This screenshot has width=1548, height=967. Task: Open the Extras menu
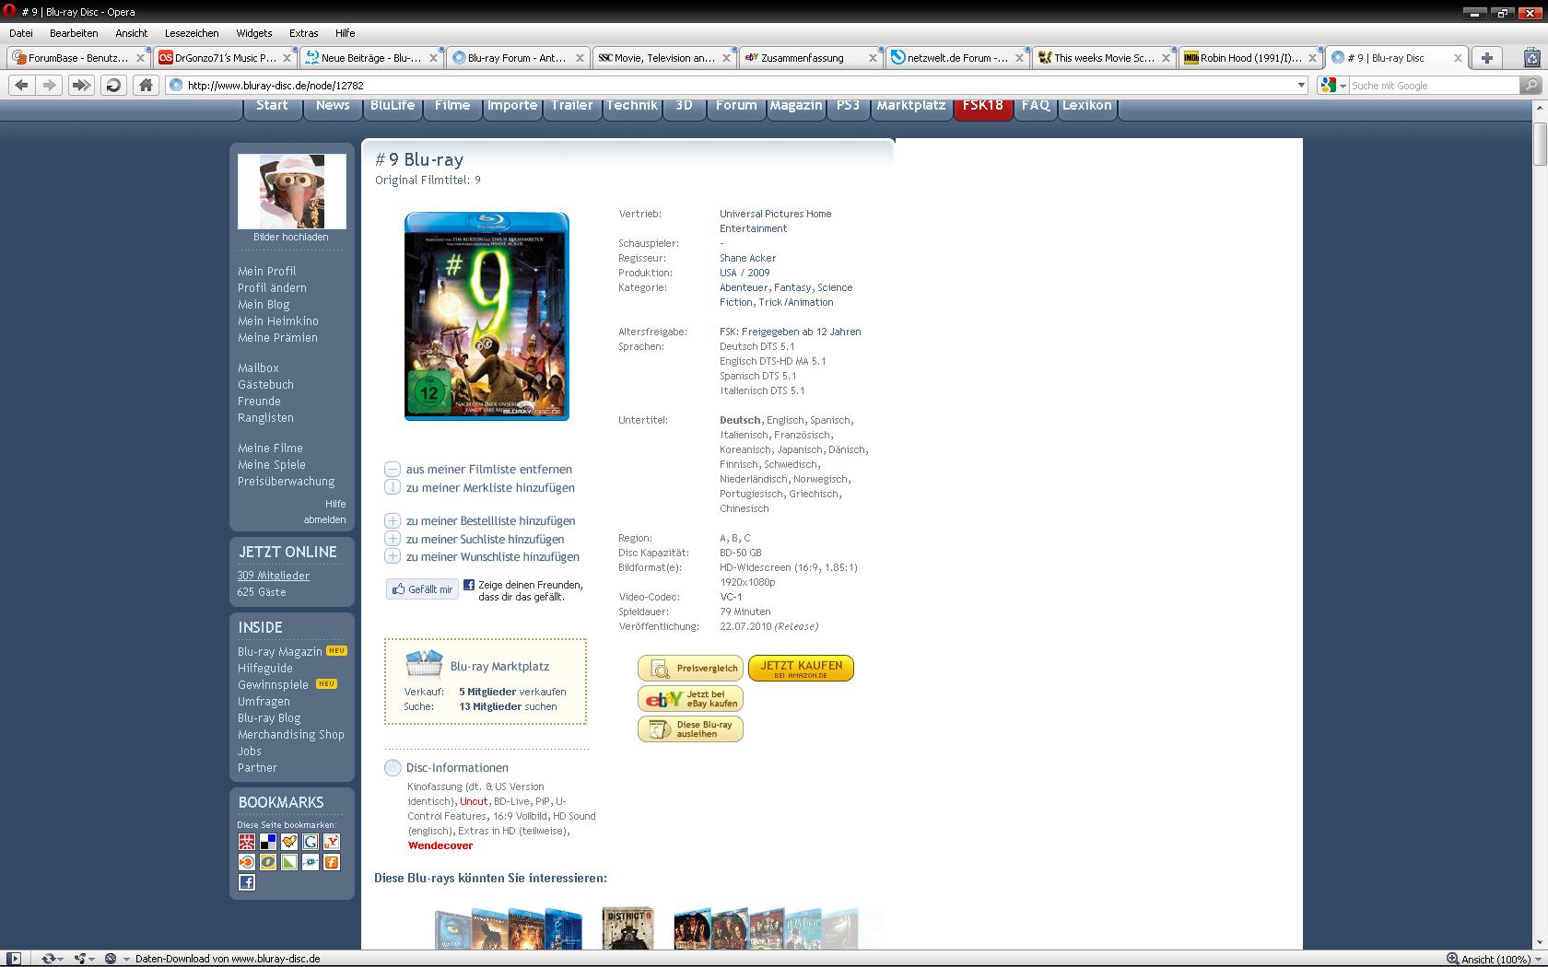(303, 33)
